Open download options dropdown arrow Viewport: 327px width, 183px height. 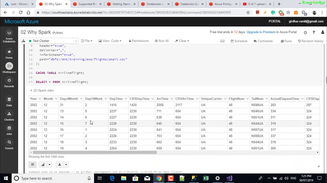coord(66,164)
